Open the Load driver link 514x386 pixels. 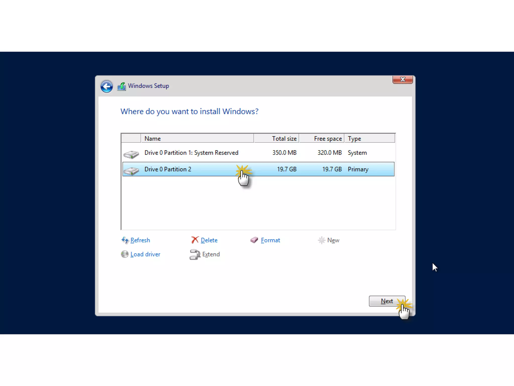pos(145,254)
